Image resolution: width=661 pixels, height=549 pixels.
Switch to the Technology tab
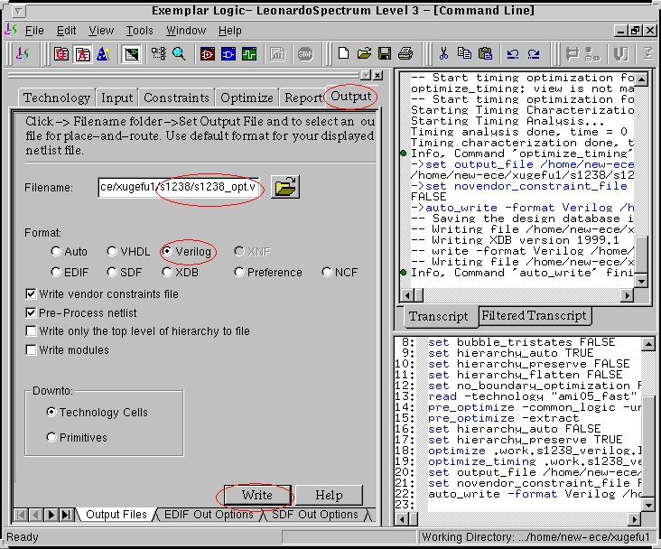[x=57, y=98]
